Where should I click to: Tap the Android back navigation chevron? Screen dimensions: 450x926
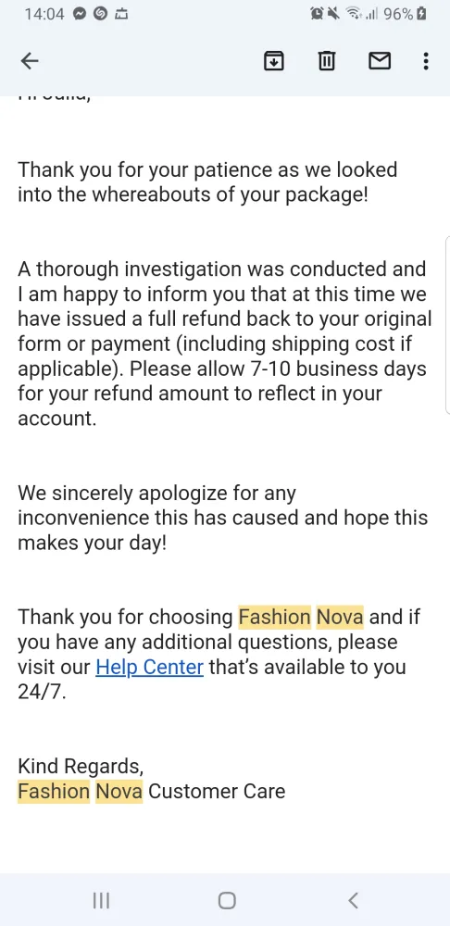(x=353, y=900)
